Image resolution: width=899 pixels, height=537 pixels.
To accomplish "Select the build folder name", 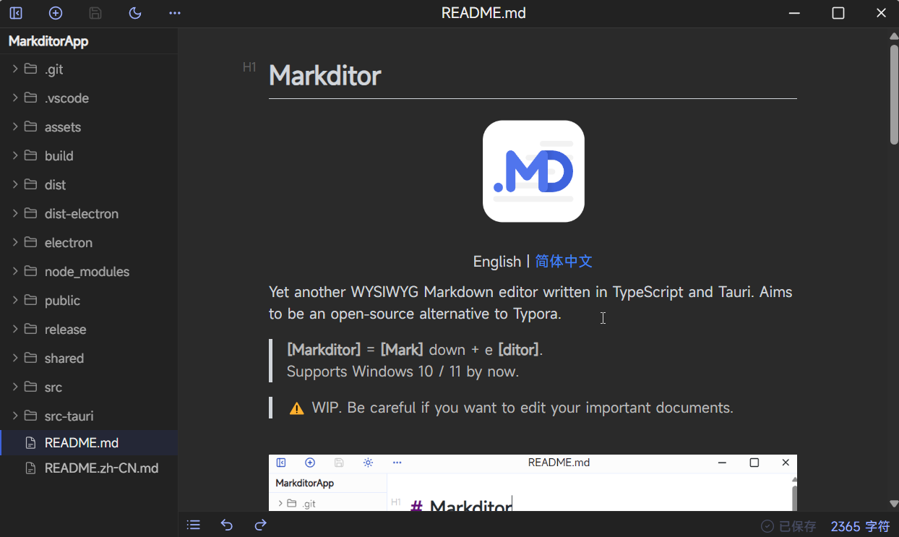I will coord(59,156).
